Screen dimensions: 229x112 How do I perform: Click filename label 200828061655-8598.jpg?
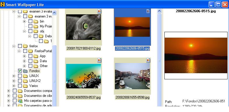tap(132, 97)
